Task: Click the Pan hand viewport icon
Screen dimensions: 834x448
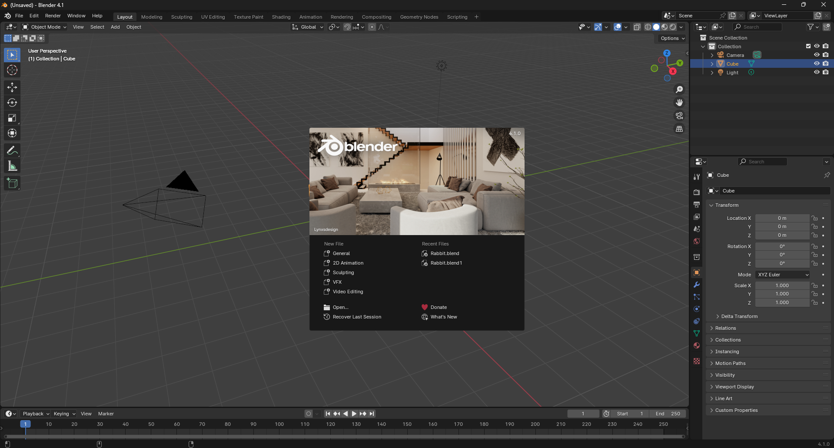Action: pyautogui.click(x=679, y=103)
